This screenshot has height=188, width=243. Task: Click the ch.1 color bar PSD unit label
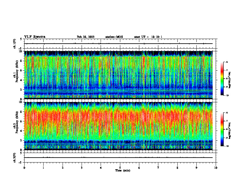point(230,80)
